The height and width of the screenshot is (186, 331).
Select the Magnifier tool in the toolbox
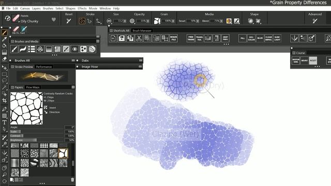(x=5, y=175)
